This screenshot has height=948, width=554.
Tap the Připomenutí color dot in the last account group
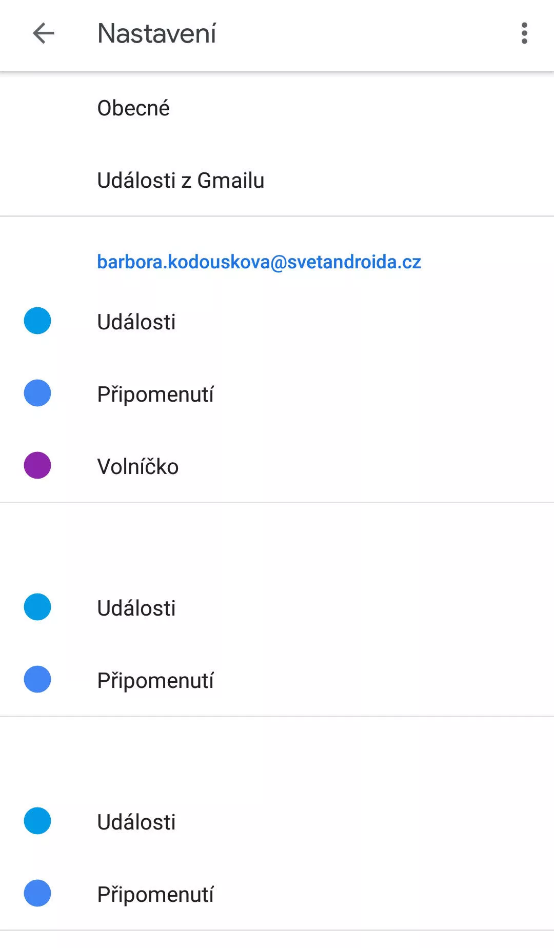(x=37, y=894)
